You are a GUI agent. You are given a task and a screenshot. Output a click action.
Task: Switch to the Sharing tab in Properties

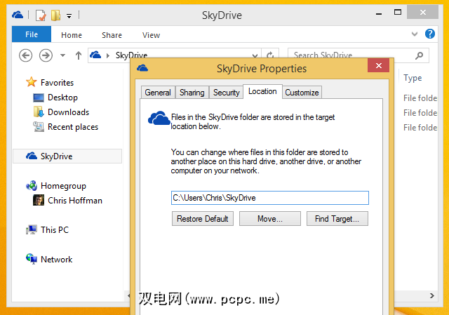(192, 93)
